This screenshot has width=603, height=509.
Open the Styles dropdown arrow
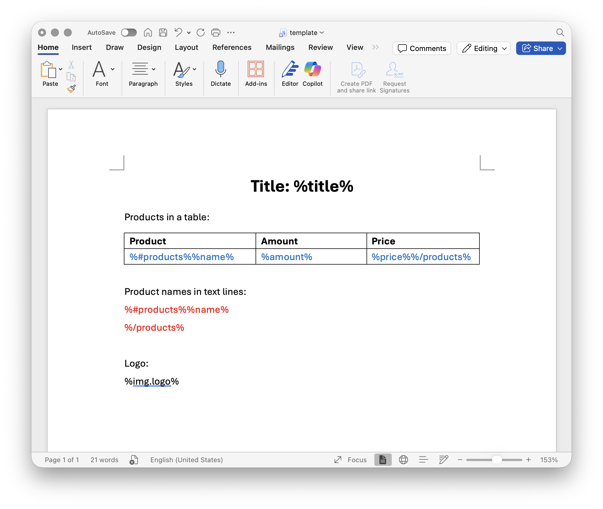pos(194,69)
